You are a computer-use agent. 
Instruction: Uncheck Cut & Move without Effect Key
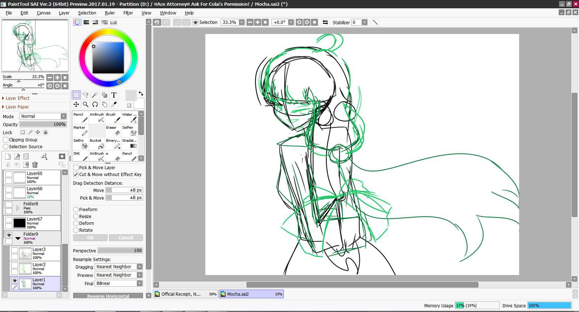(76, 174)
